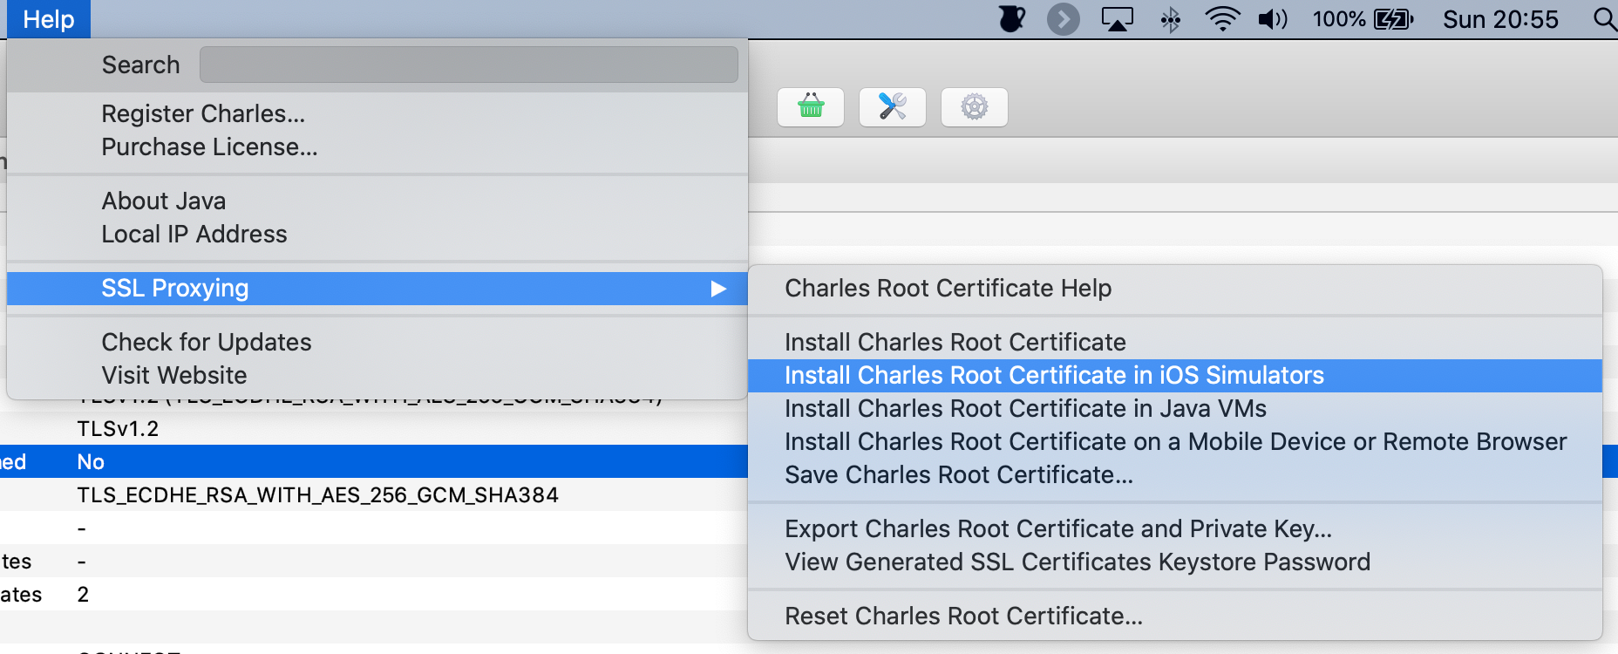Select the highlighted row with value No
The width and height of the screenshot is (1618, 654).
click(x=374, y=462)
